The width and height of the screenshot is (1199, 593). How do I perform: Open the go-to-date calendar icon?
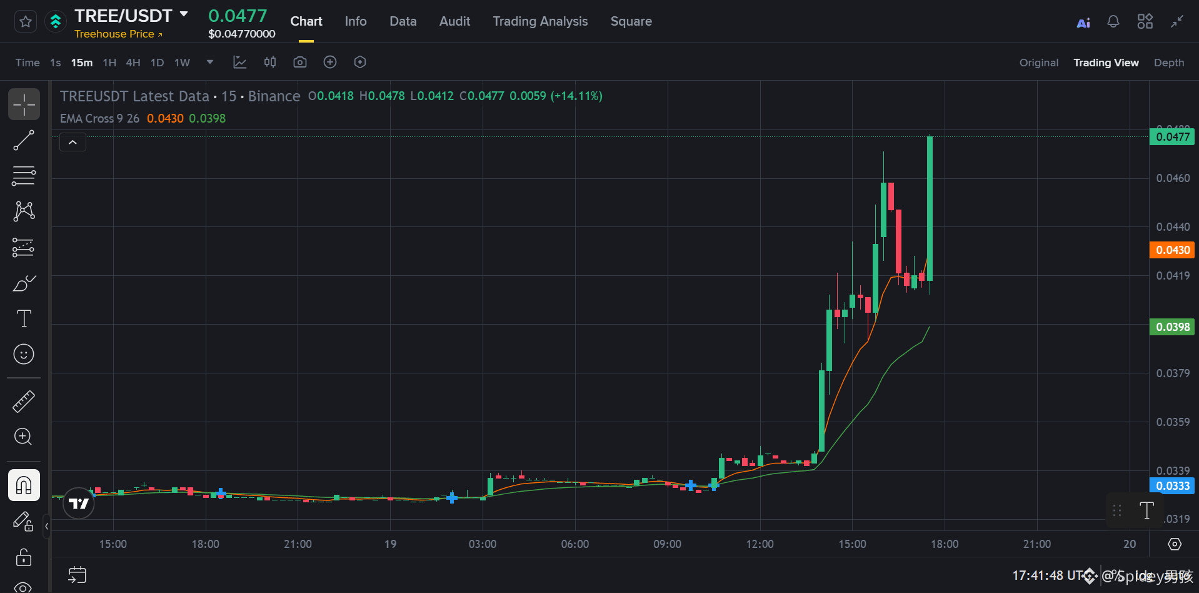coord(77,575)
